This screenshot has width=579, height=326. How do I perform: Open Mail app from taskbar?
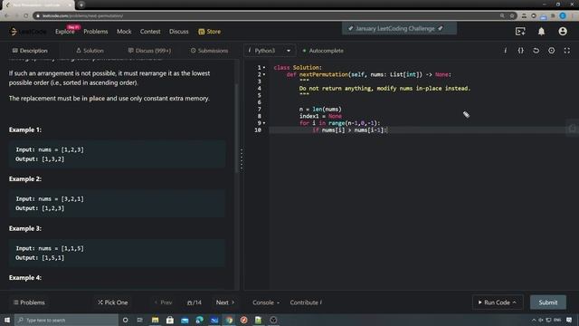coord(185,320)
